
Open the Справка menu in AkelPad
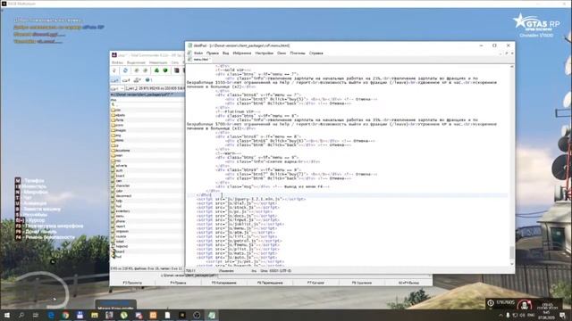[315, 53]
